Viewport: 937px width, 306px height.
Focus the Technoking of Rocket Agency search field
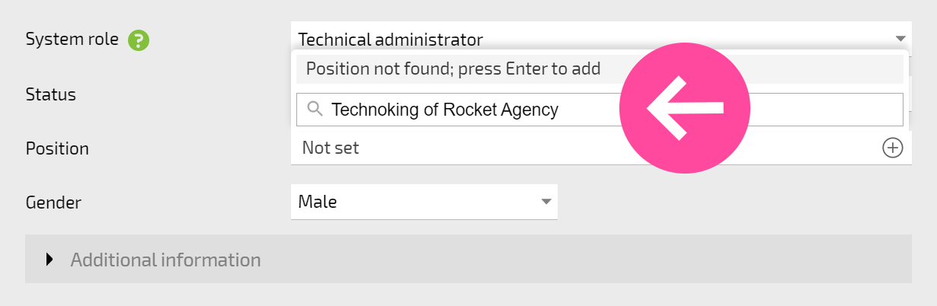point(600,110)
